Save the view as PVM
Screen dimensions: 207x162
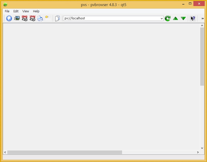click(x=32, y=18)
